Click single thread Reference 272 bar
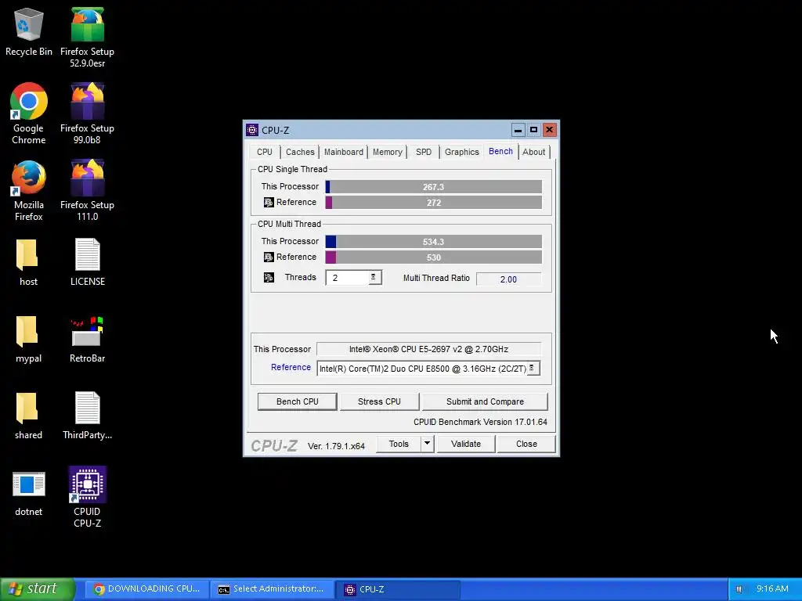This screenshot has width=802, height=601. 434,203
